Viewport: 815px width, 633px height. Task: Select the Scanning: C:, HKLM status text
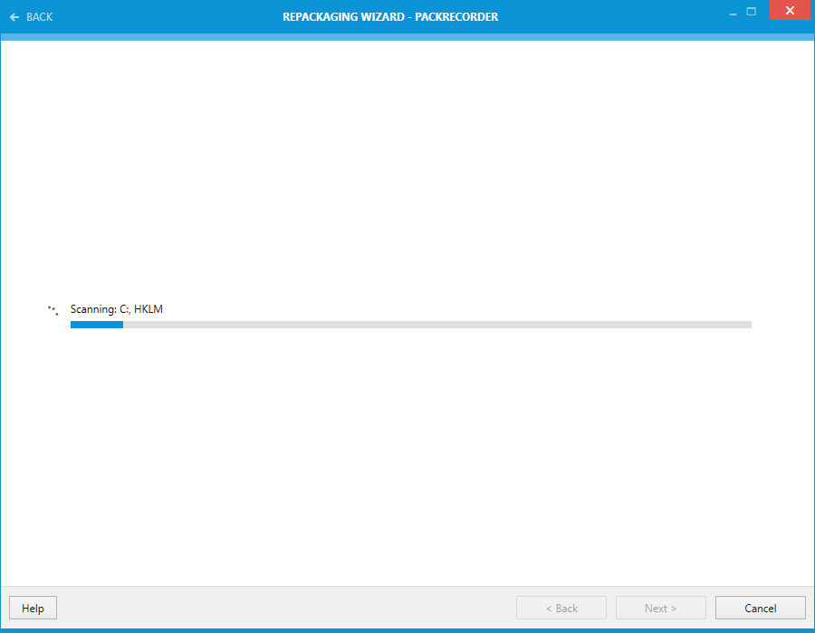pyautogui.click(x=116, y=308)
